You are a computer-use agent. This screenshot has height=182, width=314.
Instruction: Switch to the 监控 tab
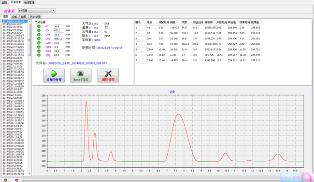[x=4, y=2]
